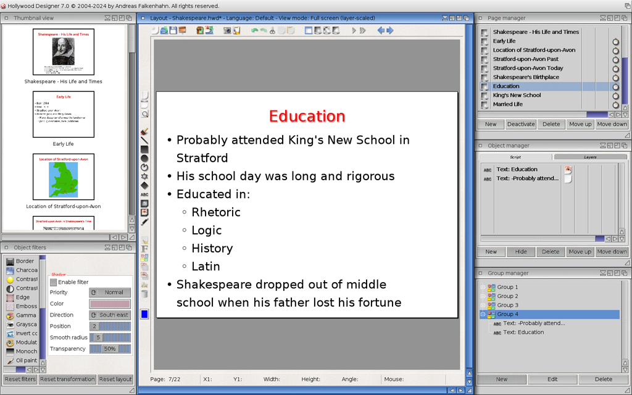
Task: Click the Deactivate button in Page manager
Action: point(521,124)
